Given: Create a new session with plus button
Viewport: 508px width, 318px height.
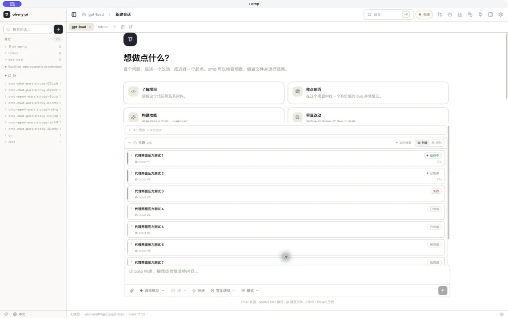Looking at the screenshot, I should point(59,29).
